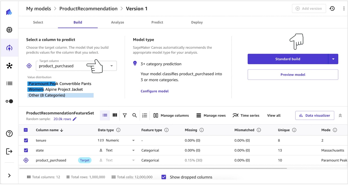Click the Massachusetts mode cell
The image size is (348, 188).
(x=333, y=150)
